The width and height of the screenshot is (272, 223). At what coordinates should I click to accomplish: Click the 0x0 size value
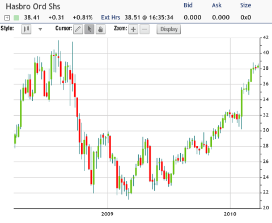246,18
